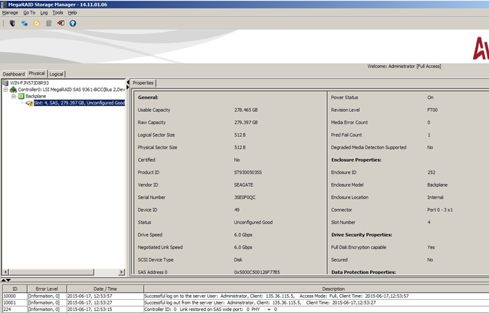489x313 pixels.
Task: Click the yellow clock toolbar icon
Action: click(x=37, y=24)
